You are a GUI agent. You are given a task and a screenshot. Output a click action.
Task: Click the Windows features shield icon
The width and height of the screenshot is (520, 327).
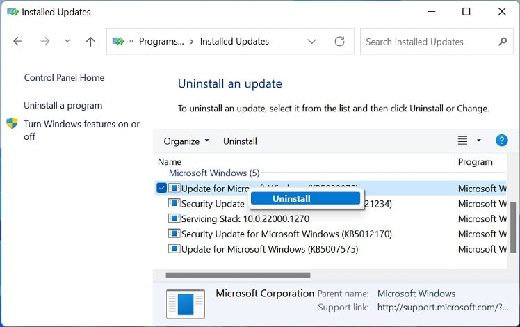(x=12, y=123)
